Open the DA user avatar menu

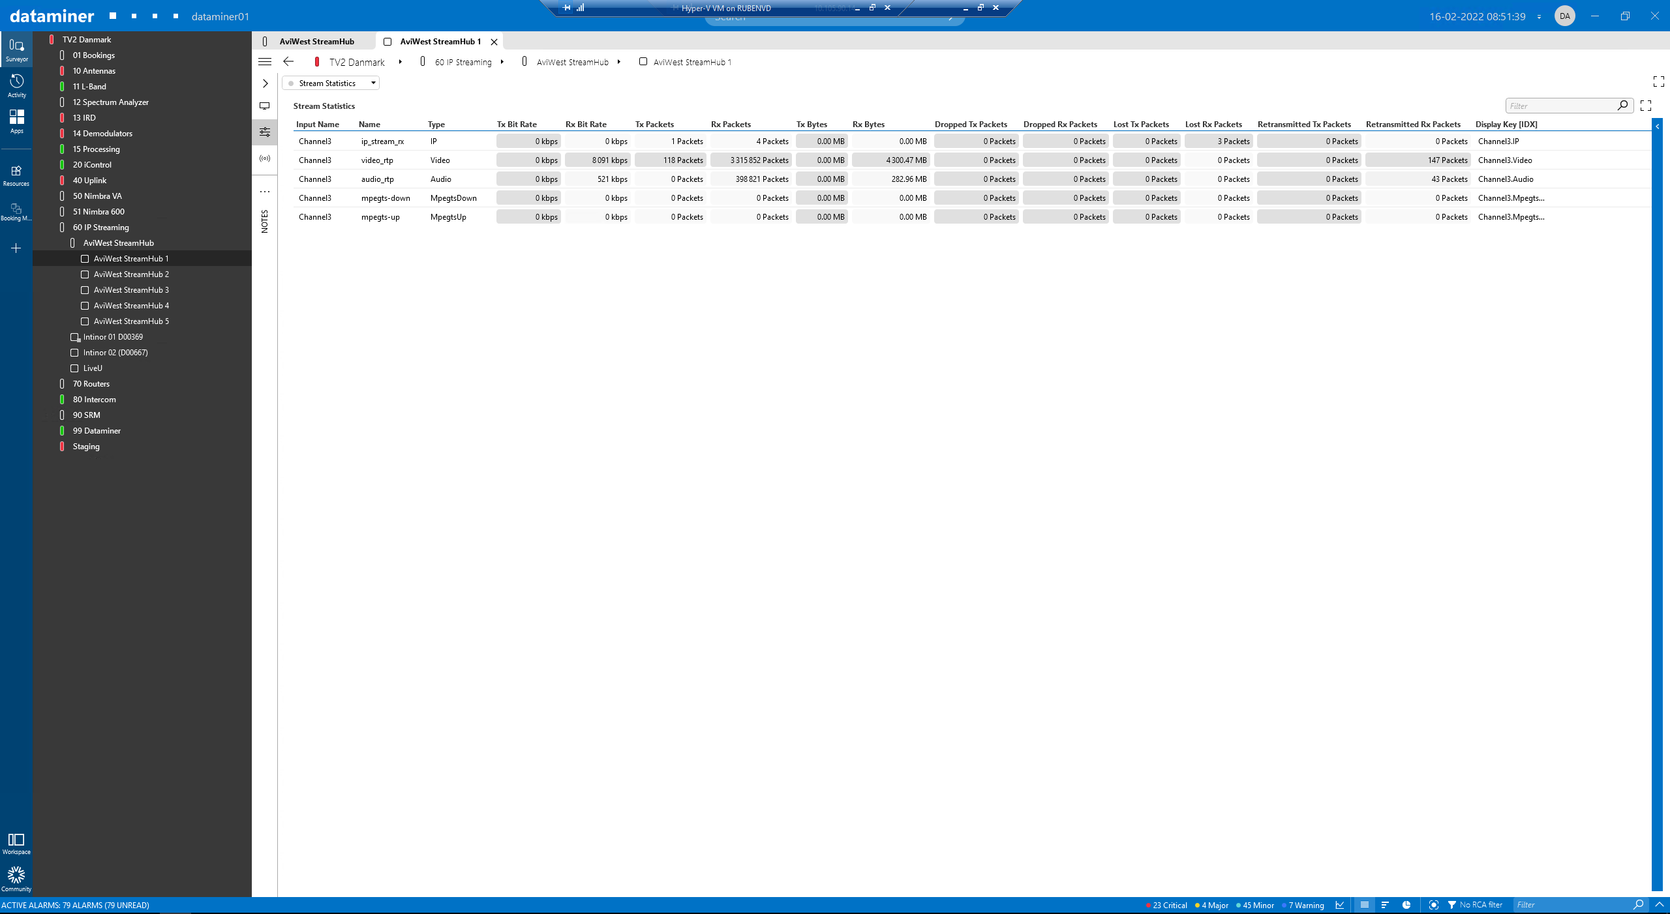(1565, 16)
